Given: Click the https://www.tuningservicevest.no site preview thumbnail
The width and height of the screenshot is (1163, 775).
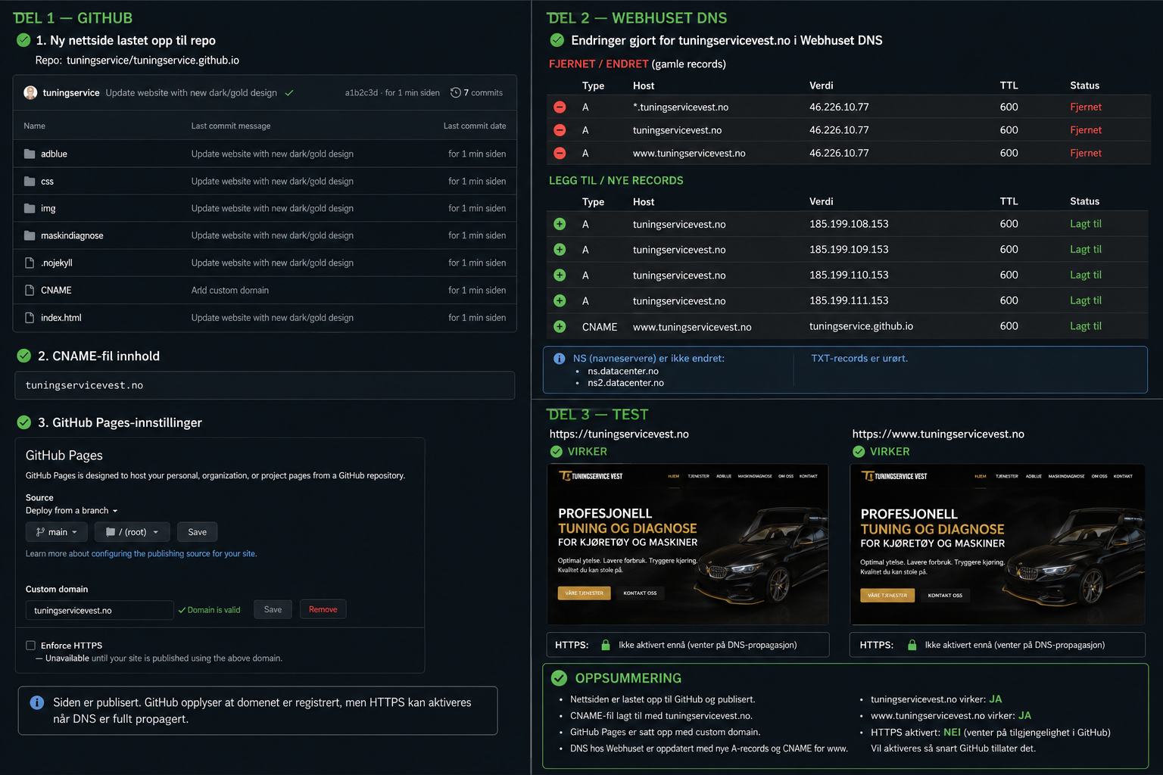Looking at the screenshot, I should (997, 545).
